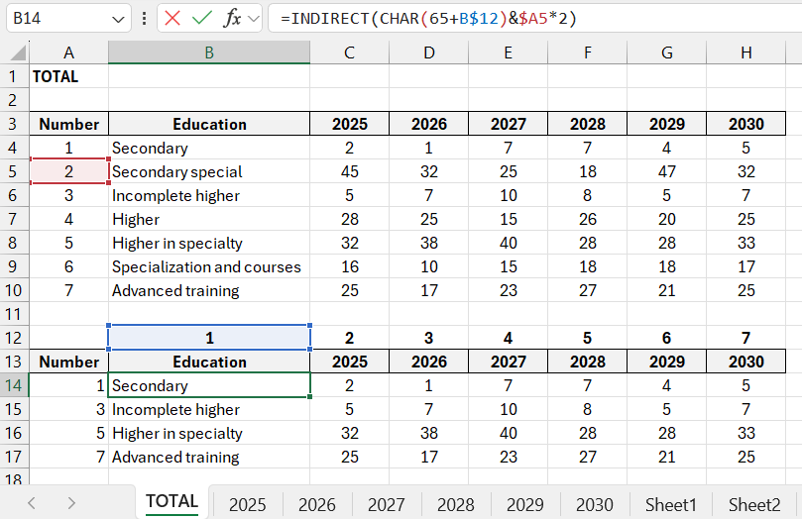Viewport: 802px width, 519px height.
Task: Select column B header
Action: 209,52
